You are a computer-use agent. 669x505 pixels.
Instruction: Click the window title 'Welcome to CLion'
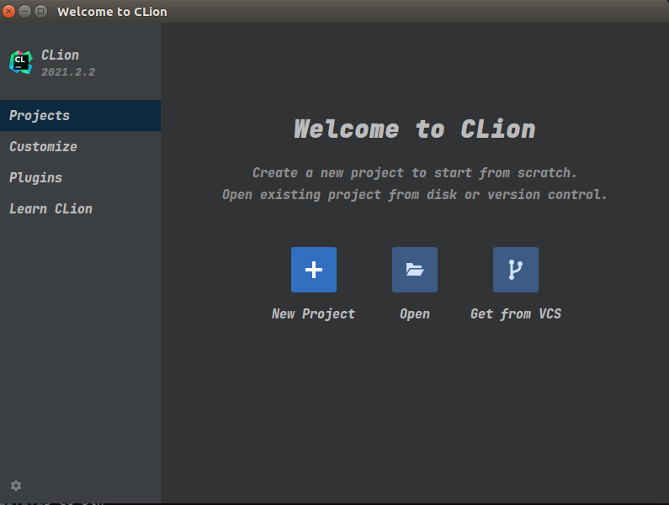[x=112, y=12]
